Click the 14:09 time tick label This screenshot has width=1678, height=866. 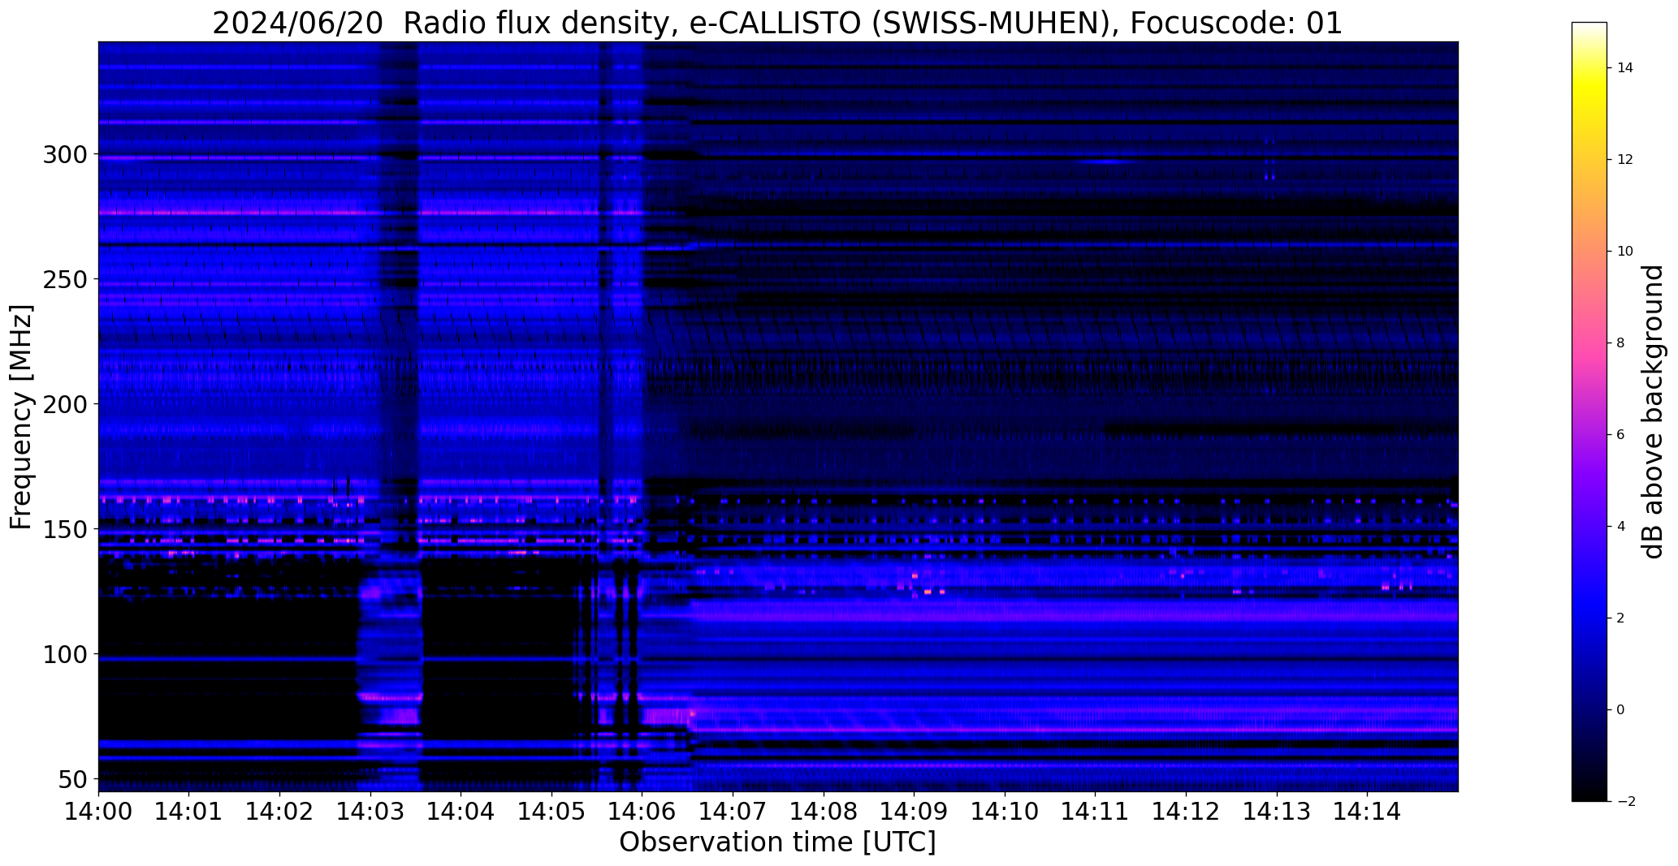coord(914,811)
